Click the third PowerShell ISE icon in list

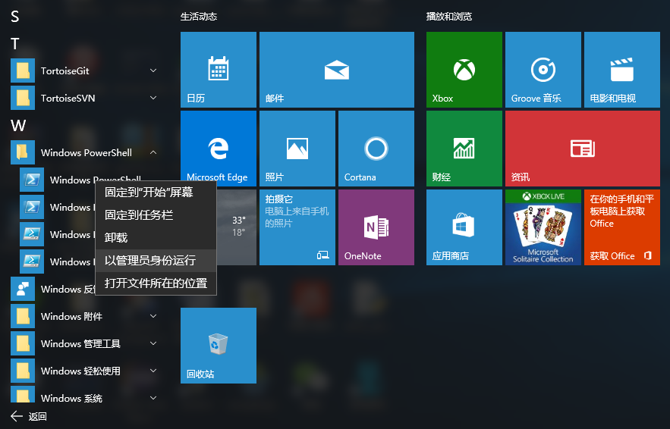click(x=32, y=234)
